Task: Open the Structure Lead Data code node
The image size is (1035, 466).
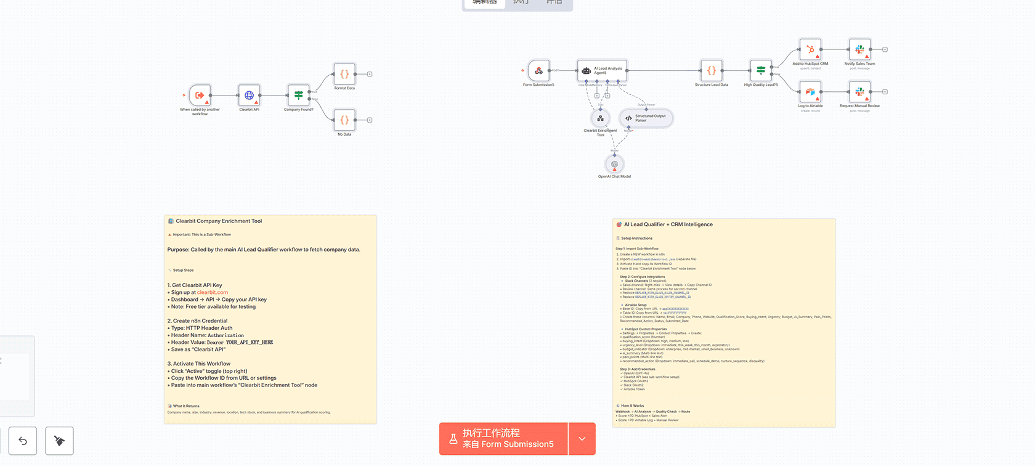Action: 711,71
